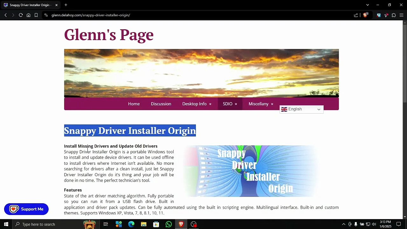The width and height of the screenshot is (407, 229).
Task: Open the extensions puzzle icon
Action: click(394, 15)
